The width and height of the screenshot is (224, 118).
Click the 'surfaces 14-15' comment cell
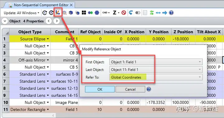(65, 95)
